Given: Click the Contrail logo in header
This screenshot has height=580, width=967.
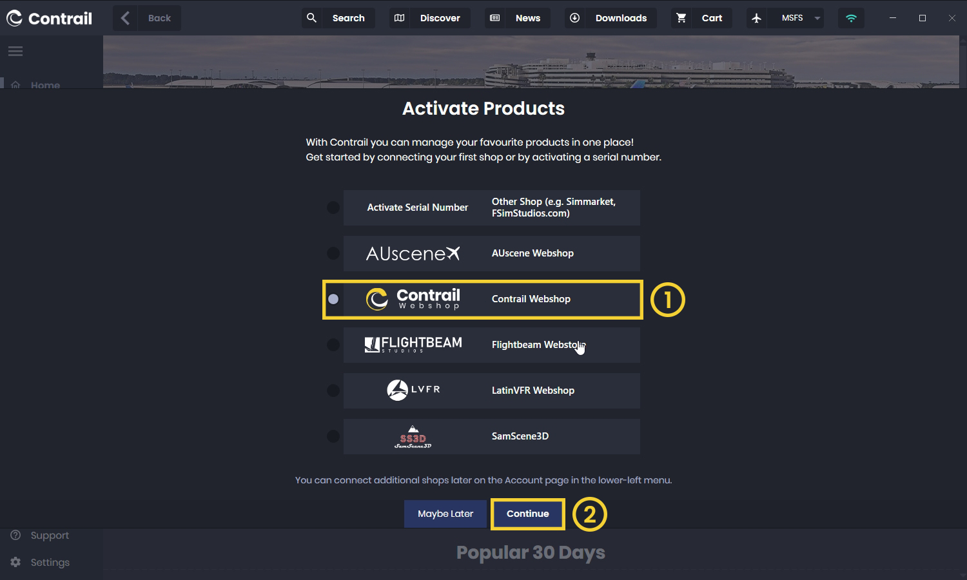Looking at the screenshot, I should pos(50,18).
